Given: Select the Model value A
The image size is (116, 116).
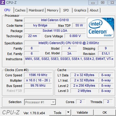Looking at the screenshot, I should tap(69, 48).
